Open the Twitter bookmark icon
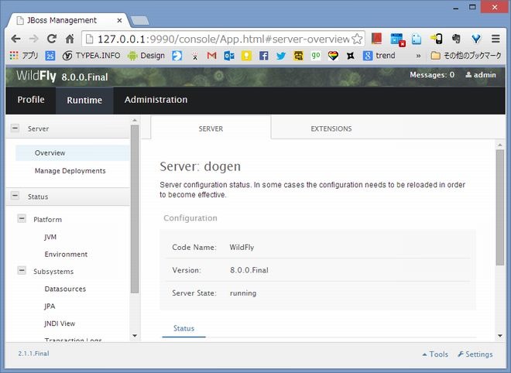The image size is (511, 373). (x=281, y=56)
